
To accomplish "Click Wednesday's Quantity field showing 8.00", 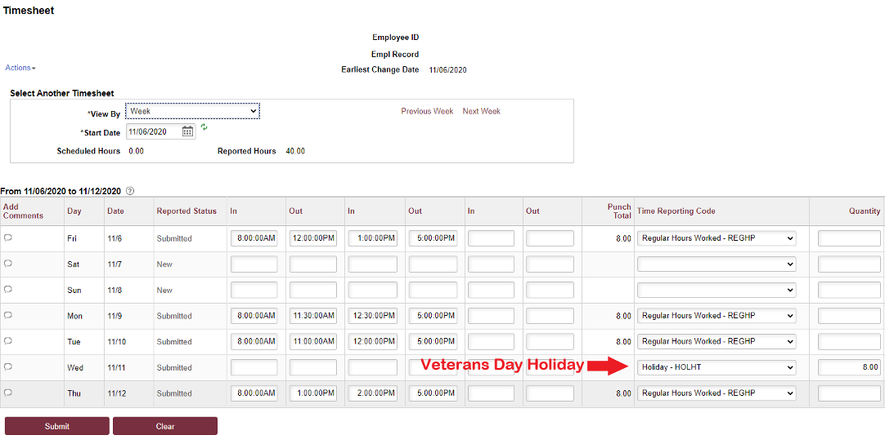I will (849, 367).
